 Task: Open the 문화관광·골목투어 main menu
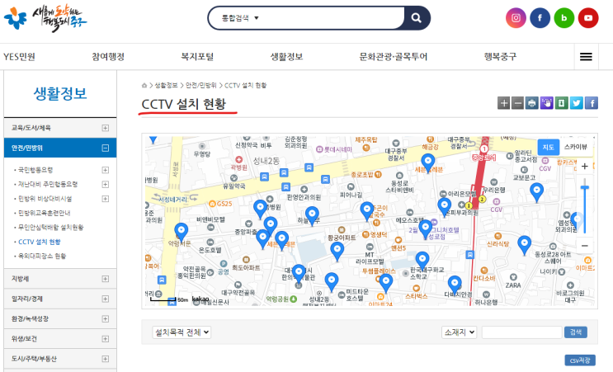(394, 57)
